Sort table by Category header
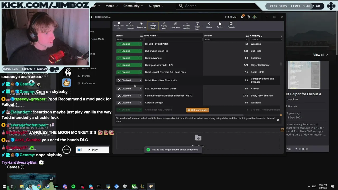The height and width of the screenshot is (190, 338). 256,36
